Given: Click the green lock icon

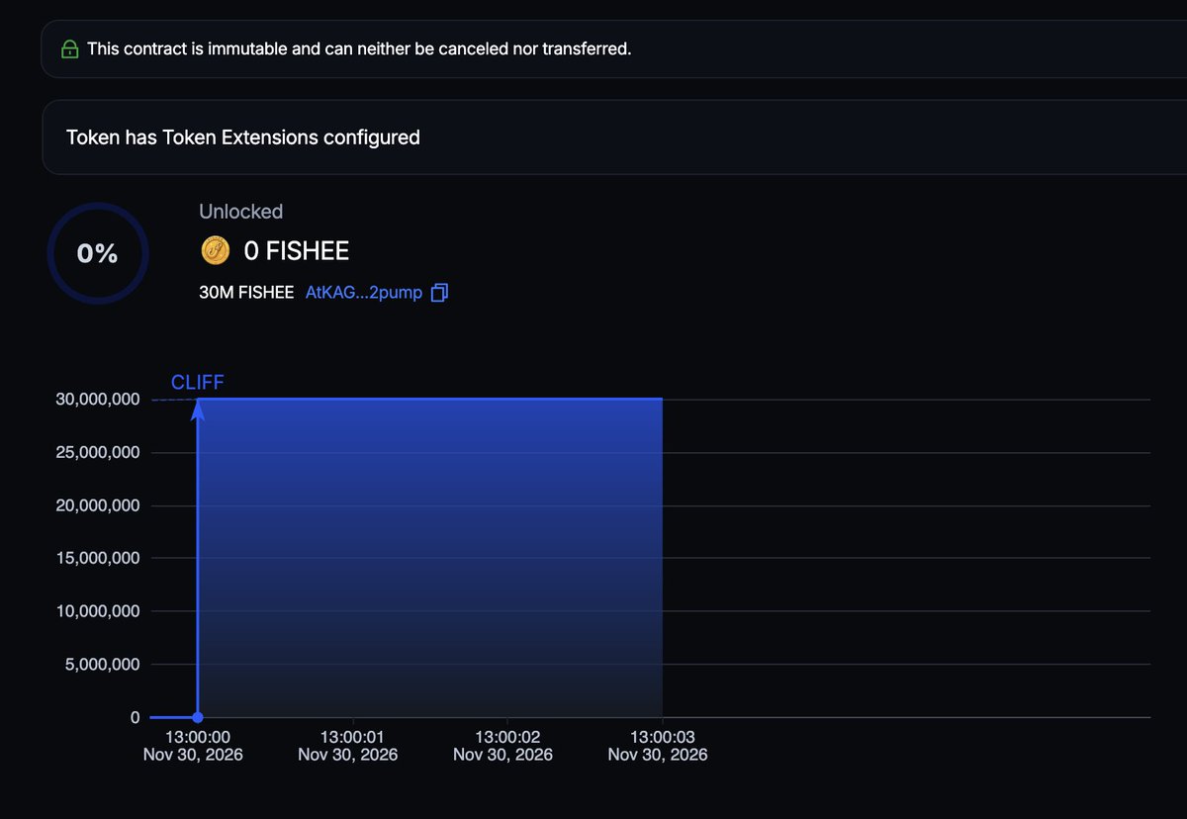Looking at the screenshot, I should [69, 48].
